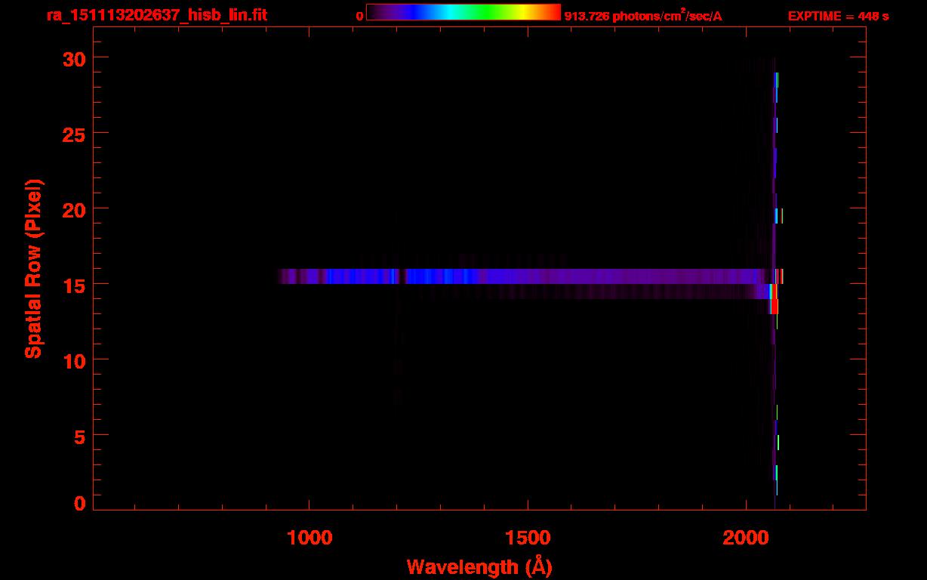Screen dimensions: 927x580
Task: Click the 1500 wavelength tick label
Action: click(x=528, y=537)
